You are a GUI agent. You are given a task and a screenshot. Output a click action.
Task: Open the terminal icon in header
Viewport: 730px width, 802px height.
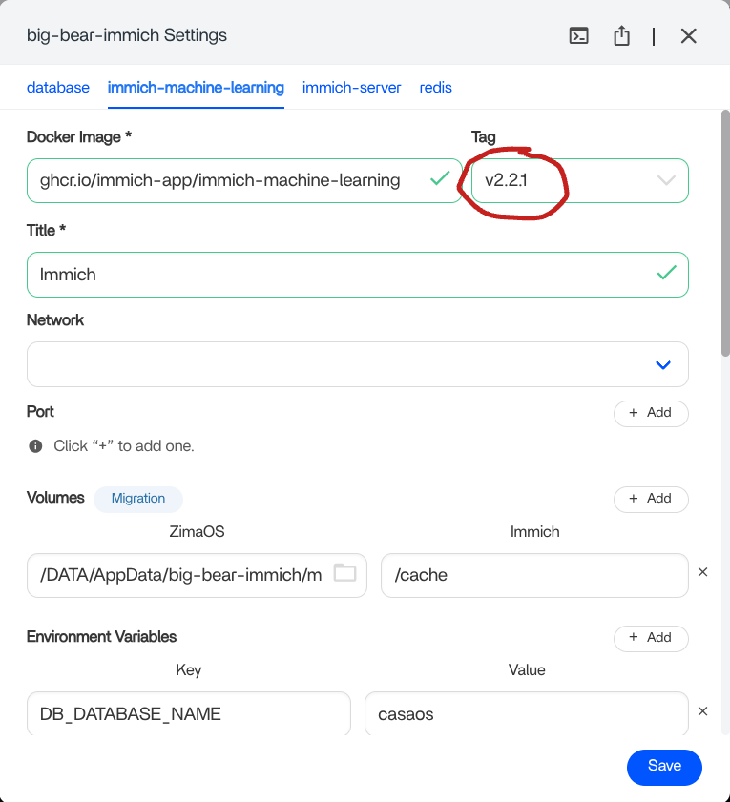coord(578,36)
